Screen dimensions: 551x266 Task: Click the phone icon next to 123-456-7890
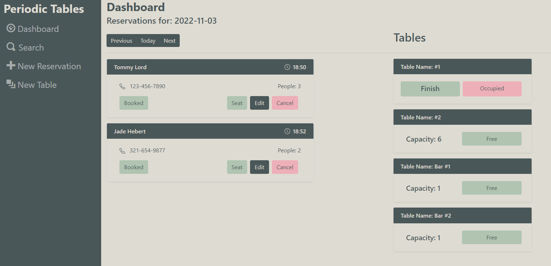pos(122,86)
